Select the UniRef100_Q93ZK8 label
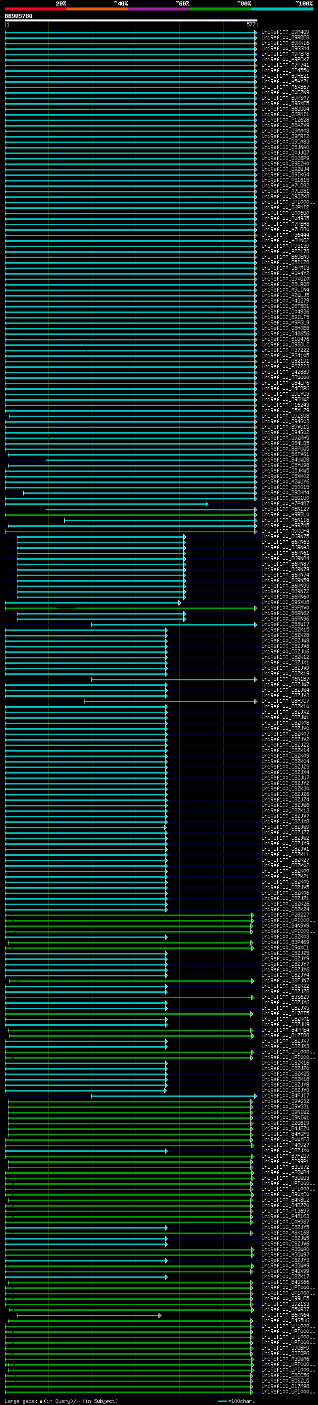Image resolution: width=318 pixels, height=1405 pixels. [285, 197]
